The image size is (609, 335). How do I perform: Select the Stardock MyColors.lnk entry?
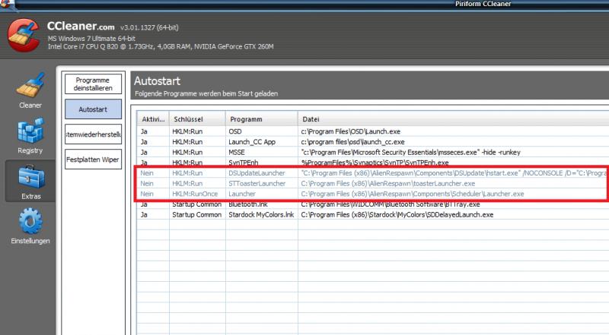(x=260, y=215)
